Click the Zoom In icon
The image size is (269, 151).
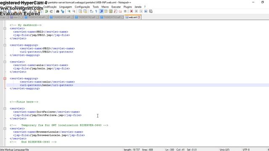pyautogui.click(x=69, y=11)
